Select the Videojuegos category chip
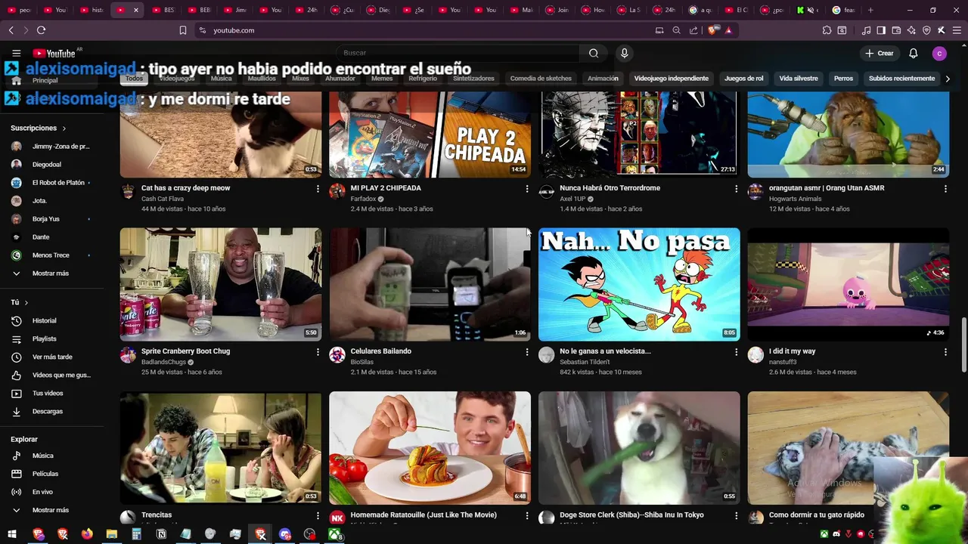968x544 pixels. coord(176,79)
